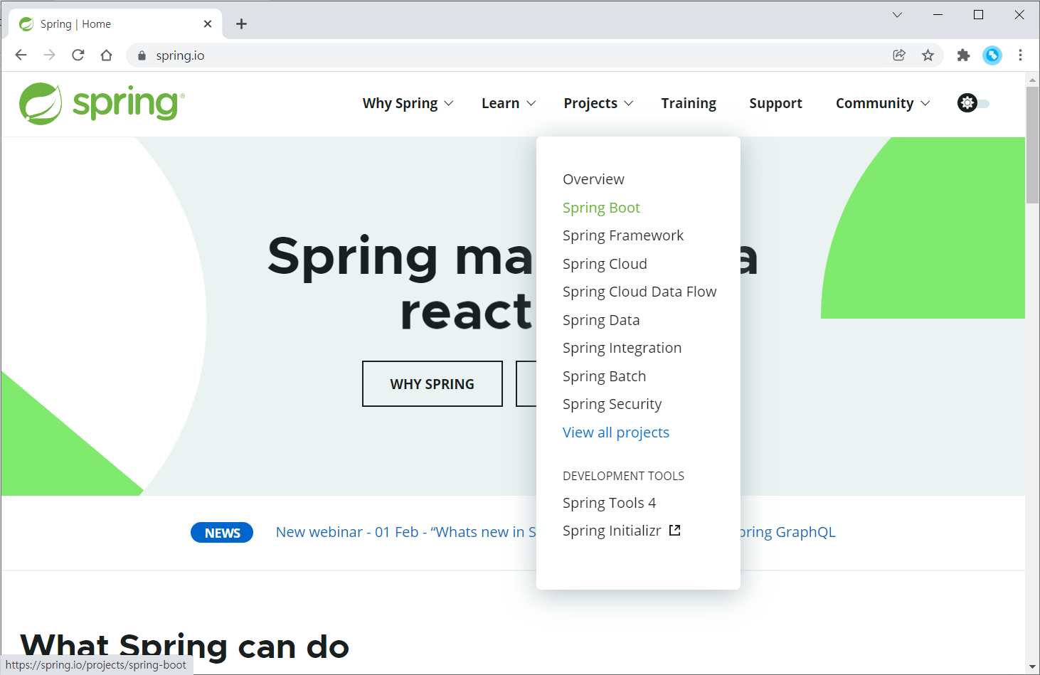Select Spring Cloud menu entry

point(605,264)
